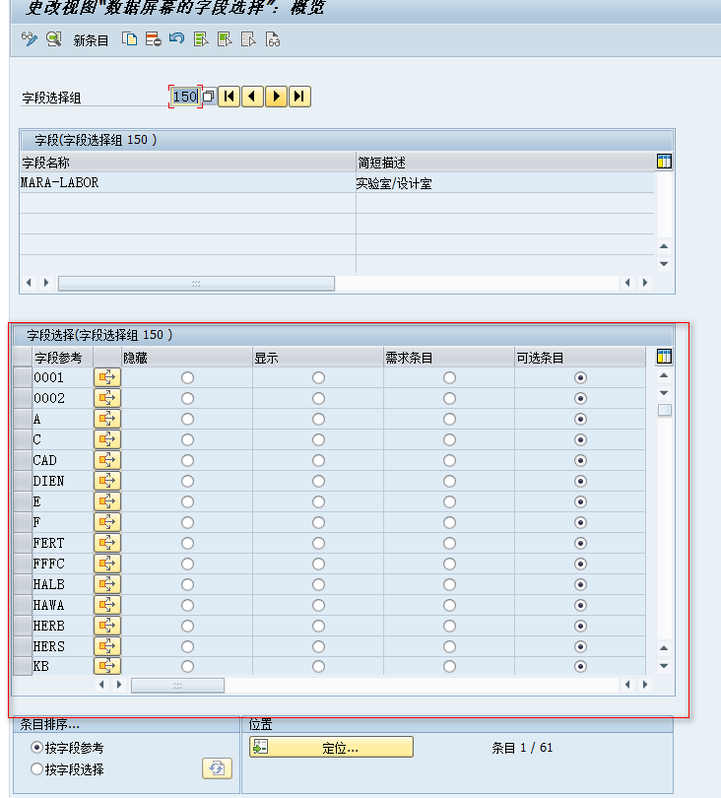
Task: Click arrow icon in row FERT
Action: (107, 543)
